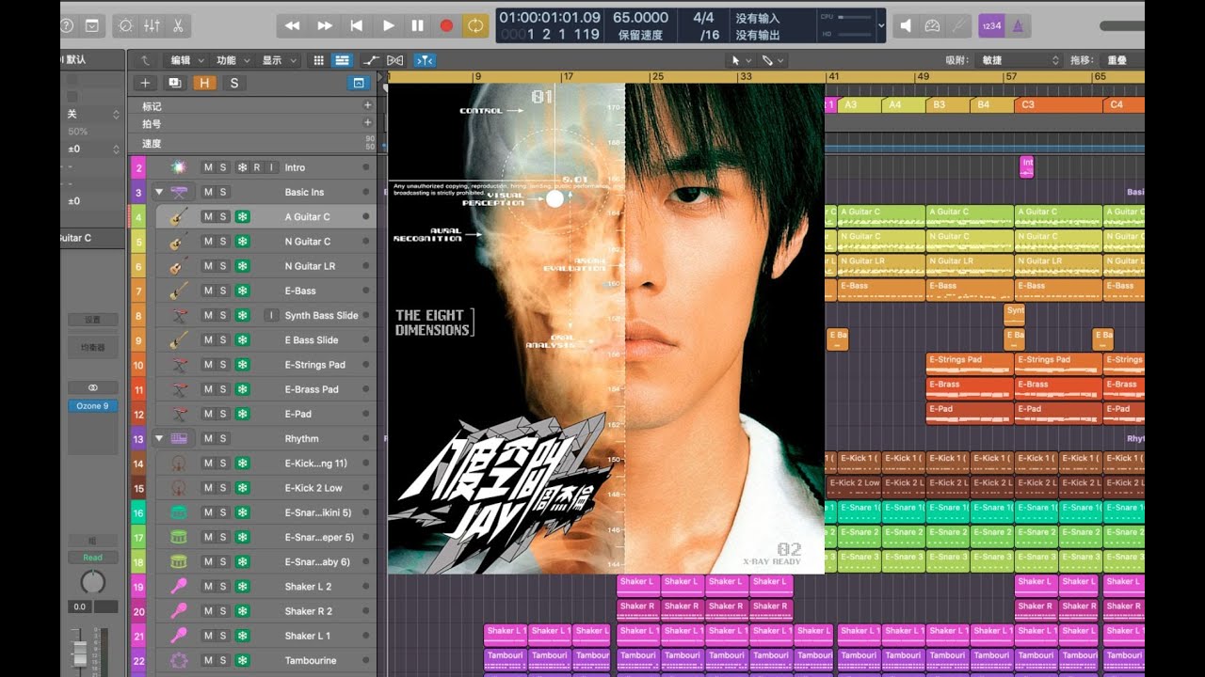
Task: Toggle the purple count-in 1234 button
Action: point(991,25)
